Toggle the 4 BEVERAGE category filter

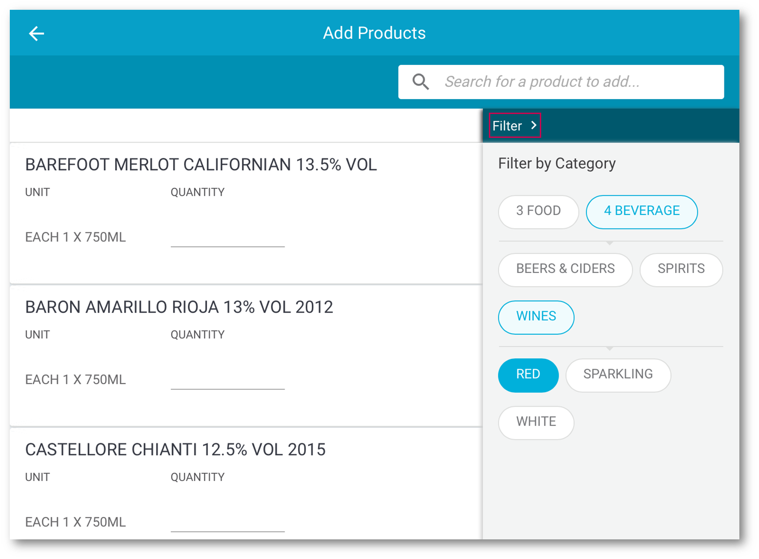[x=641, y=211]
